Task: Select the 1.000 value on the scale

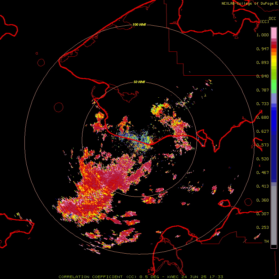Action: pyautogui.click(x=263, y=35)
